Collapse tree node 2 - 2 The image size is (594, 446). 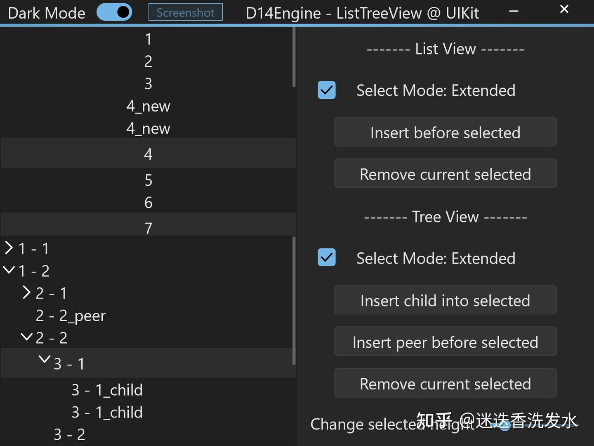click(x=26, y=337)
